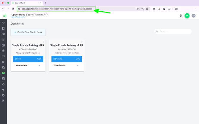Open the jersey shirt icon in sidebar

[x=3, y=40]
